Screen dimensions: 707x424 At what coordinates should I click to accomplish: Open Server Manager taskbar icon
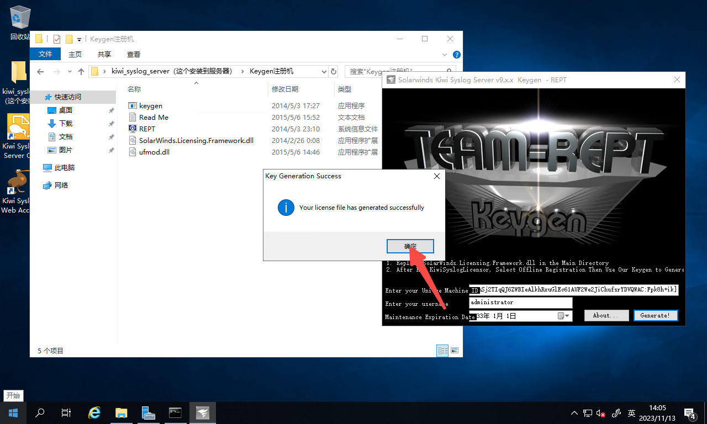148,412
